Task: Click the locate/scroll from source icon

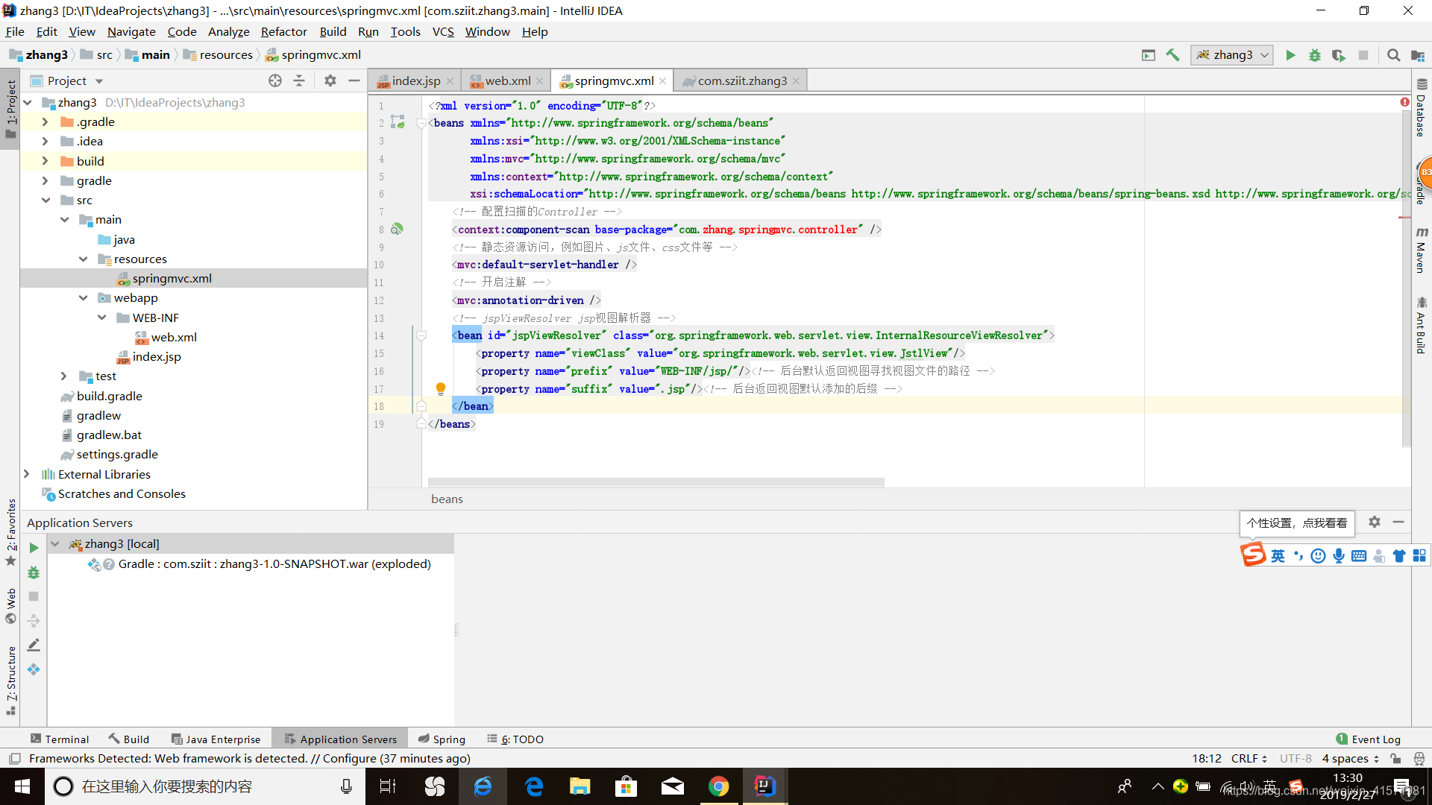Action: coord(275,80)
